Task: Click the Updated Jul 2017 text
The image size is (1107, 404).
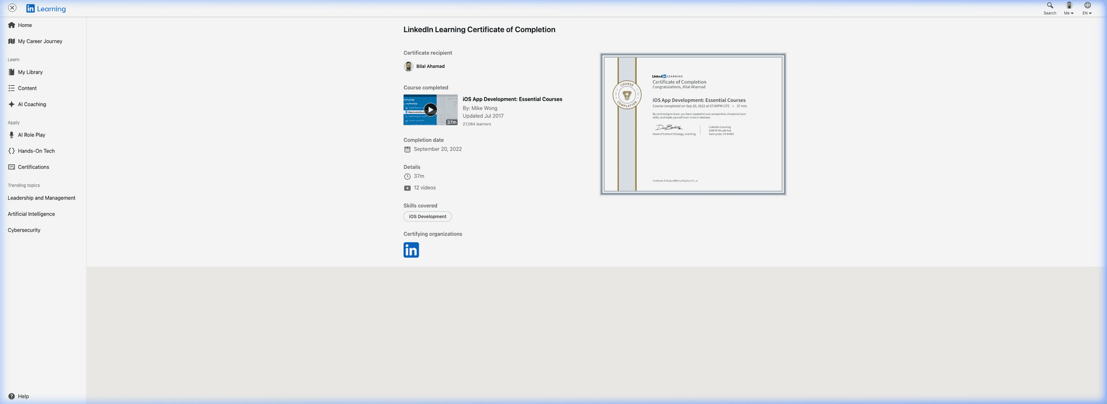Action: (483, 116)
